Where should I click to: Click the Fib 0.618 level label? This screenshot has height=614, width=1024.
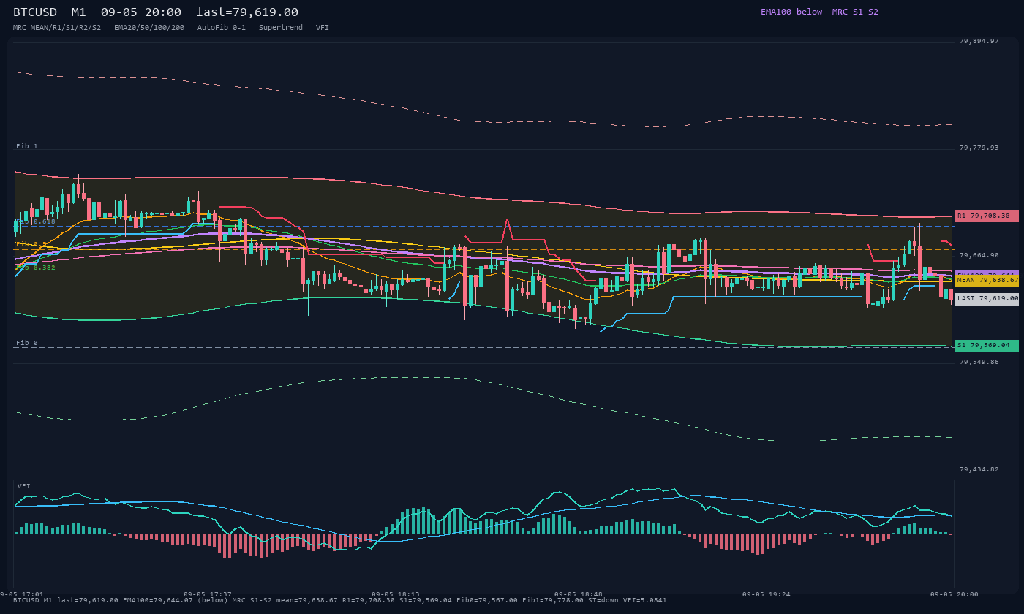[x=35, y=221]
